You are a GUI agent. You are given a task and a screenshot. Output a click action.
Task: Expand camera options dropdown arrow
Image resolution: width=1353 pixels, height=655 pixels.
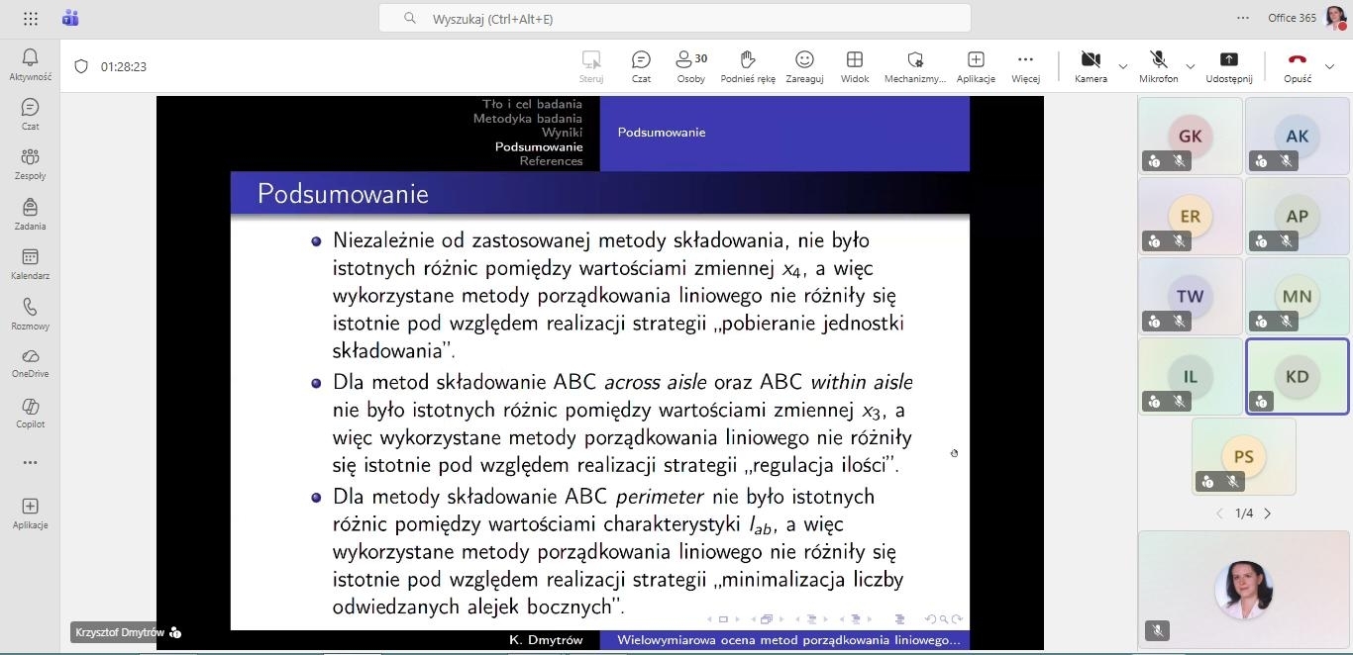pyautogui.click(x=1122, y=66)
